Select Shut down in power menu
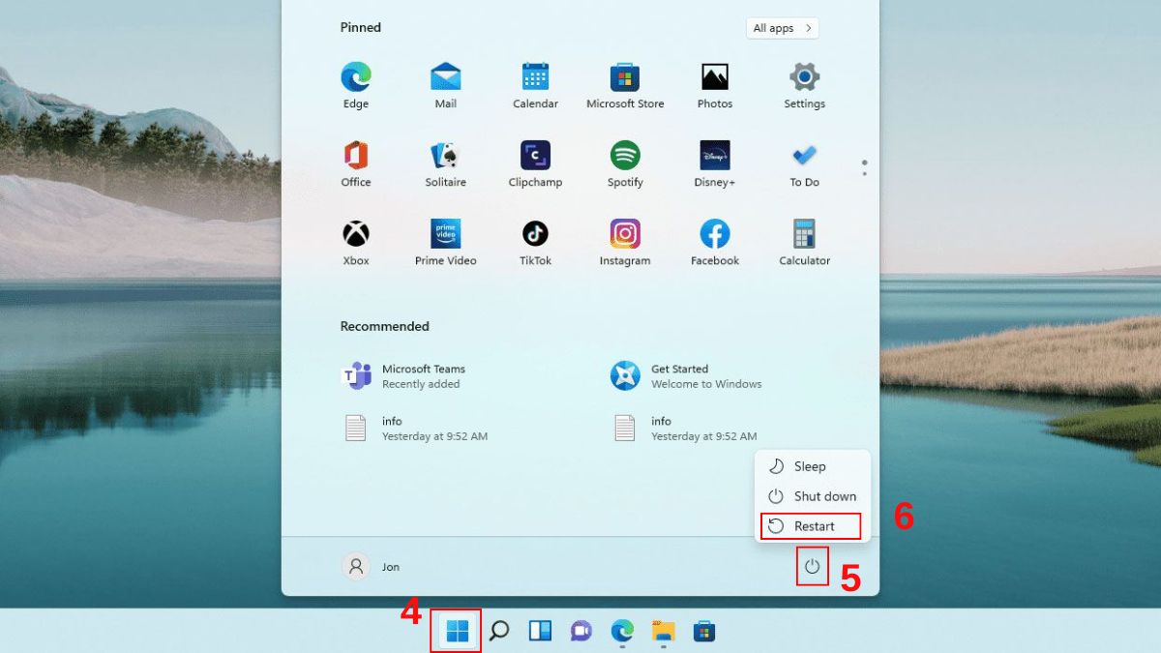 point(813,496)
